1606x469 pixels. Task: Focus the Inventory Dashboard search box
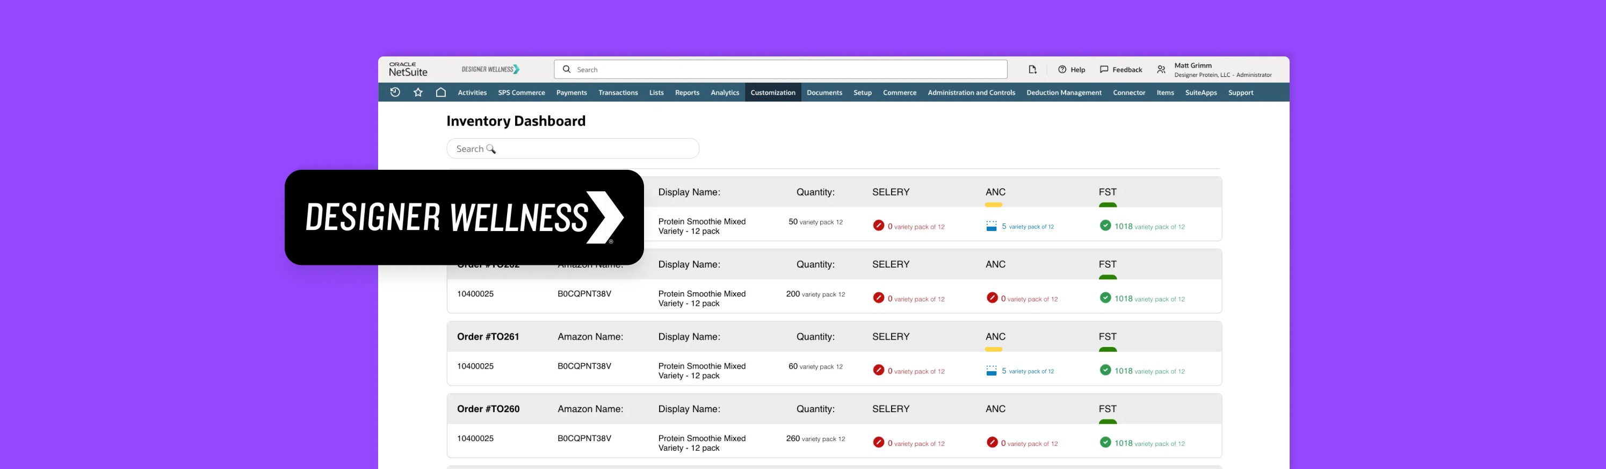click(x=573, y=148)
